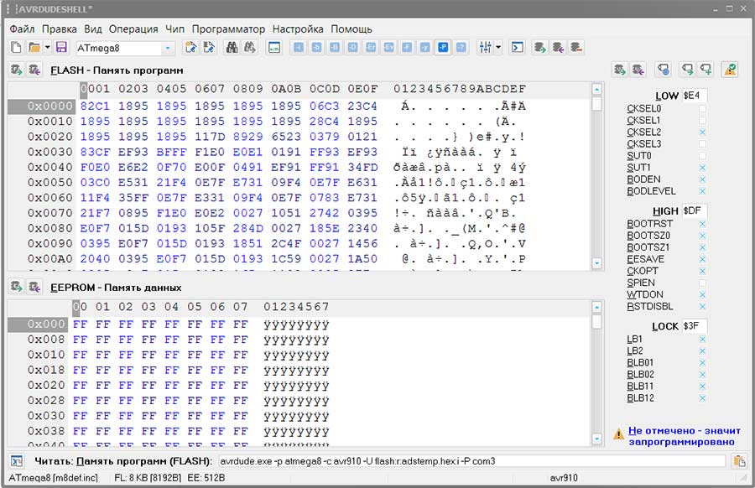This screenshot has width=755, height=488.
Task: Click the EEPROM scrollbar up arrow
Action: point(596,307)
